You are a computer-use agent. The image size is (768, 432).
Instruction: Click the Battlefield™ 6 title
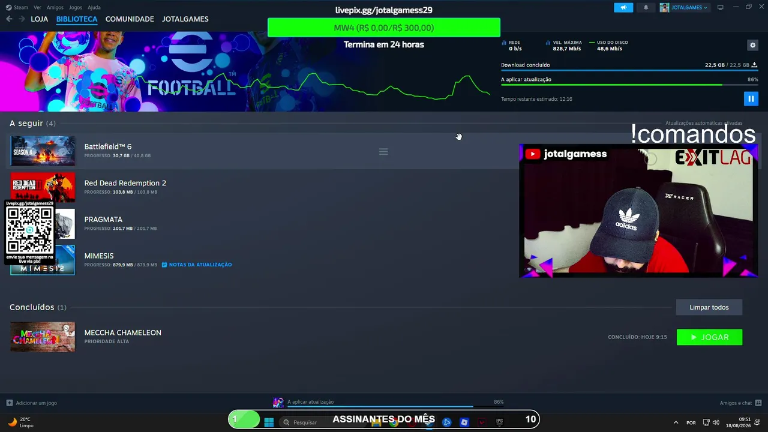[108, 146]
